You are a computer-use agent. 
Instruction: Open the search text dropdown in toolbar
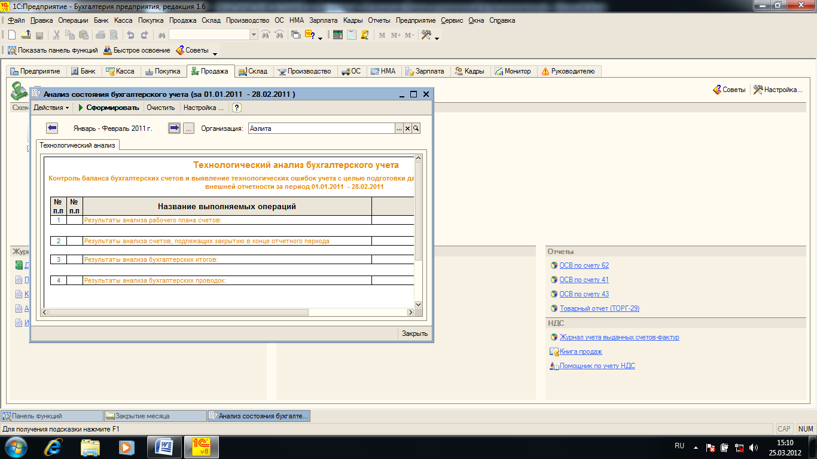(254, 35)
